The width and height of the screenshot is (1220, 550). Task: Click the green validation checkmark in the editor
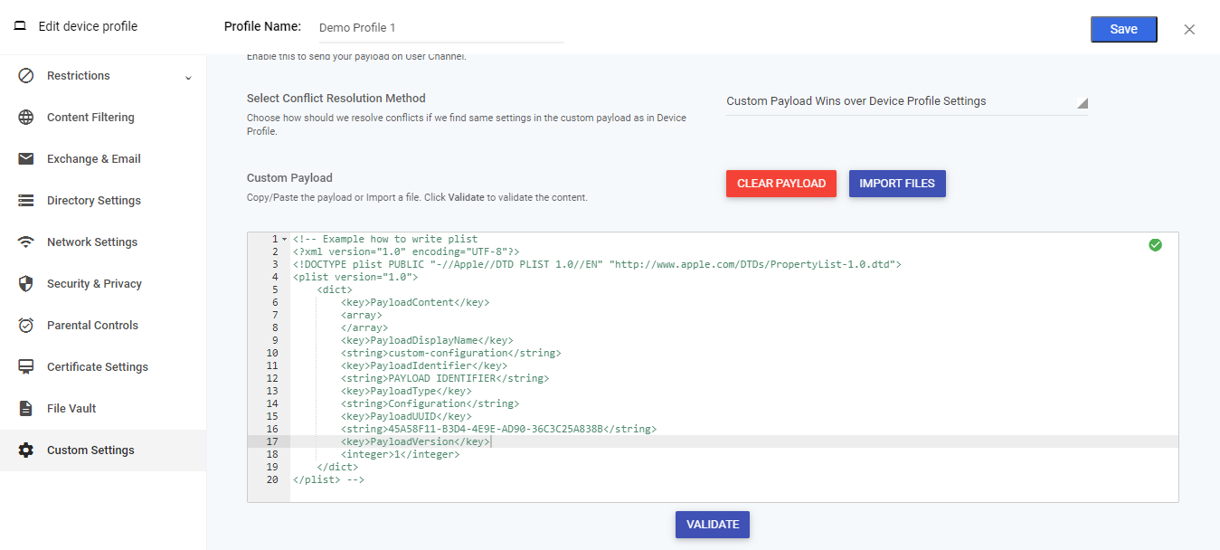(1155, 244)
